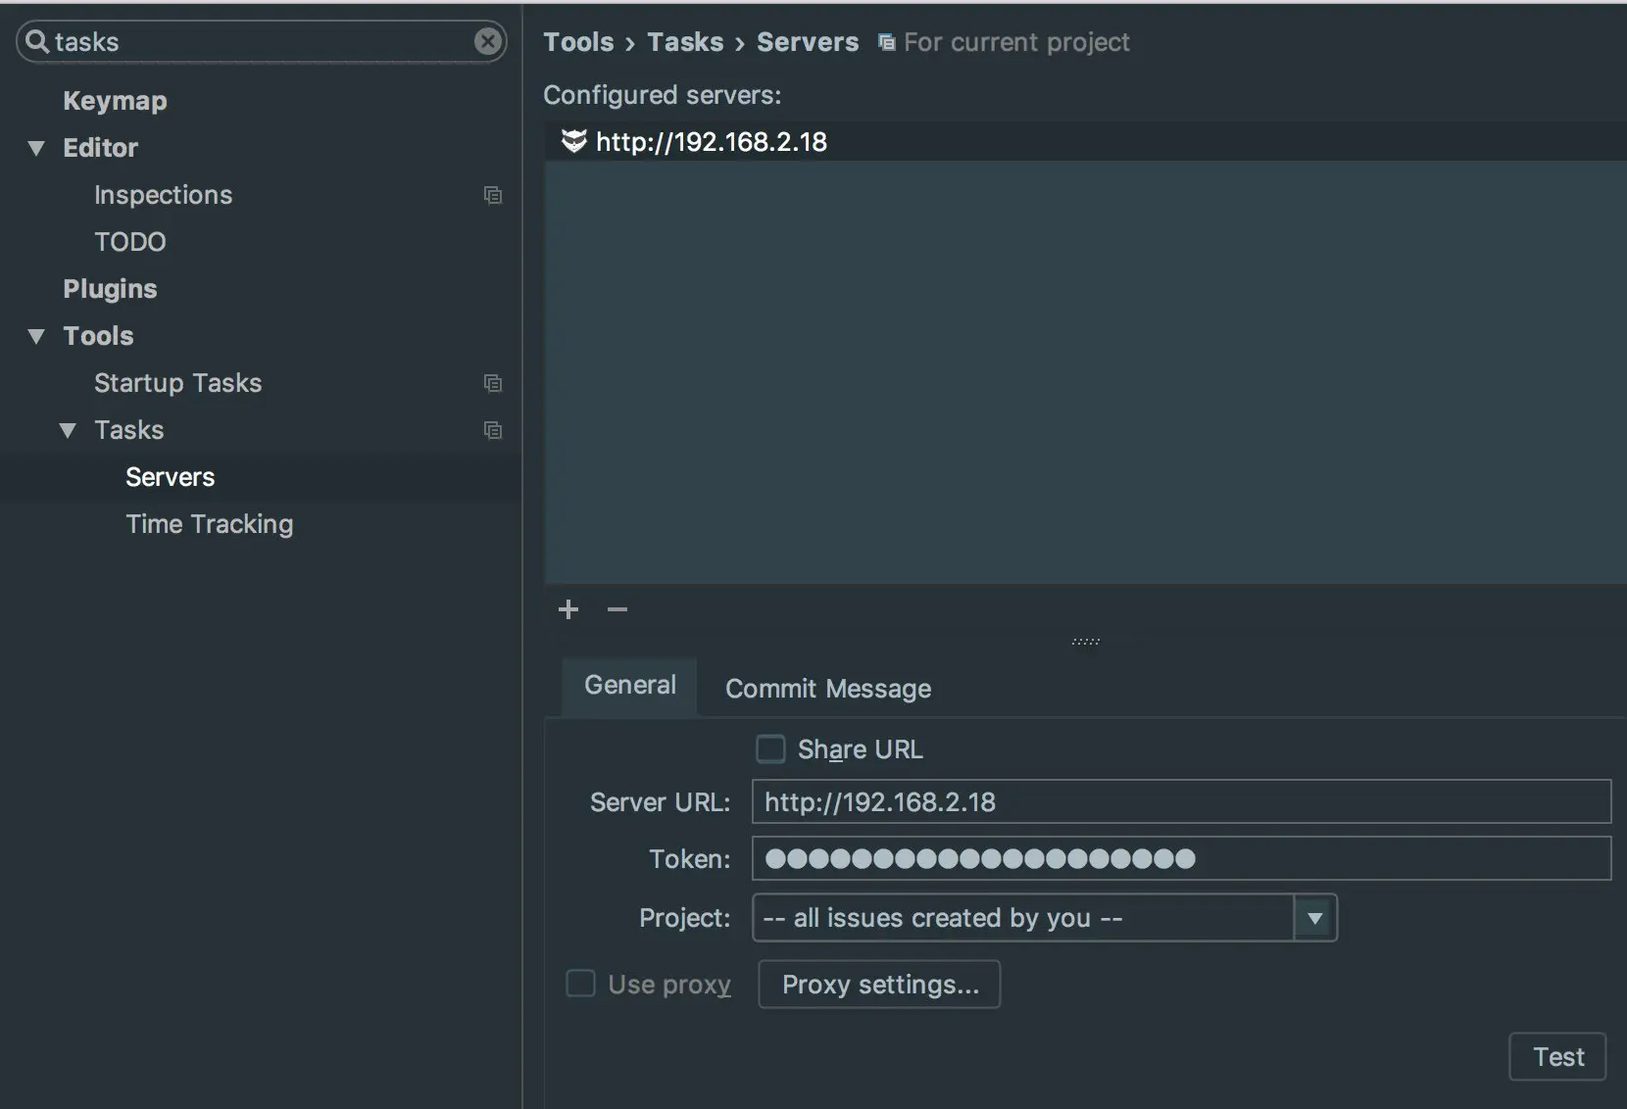Add a new server with plus icon

(x=568, y=609)
